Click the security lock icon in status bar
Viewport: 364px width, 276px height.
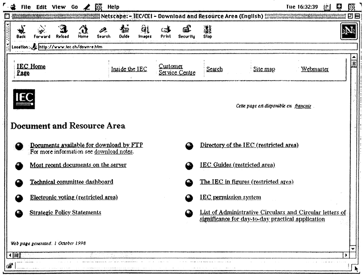click(10, 266)
